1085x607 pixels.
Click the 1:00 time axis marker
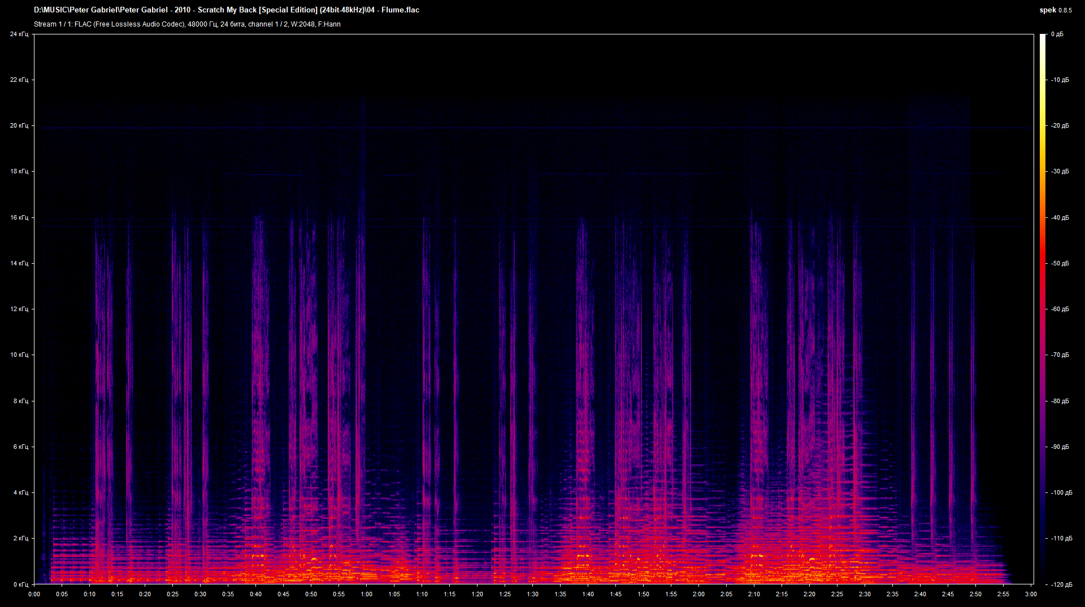366,594
